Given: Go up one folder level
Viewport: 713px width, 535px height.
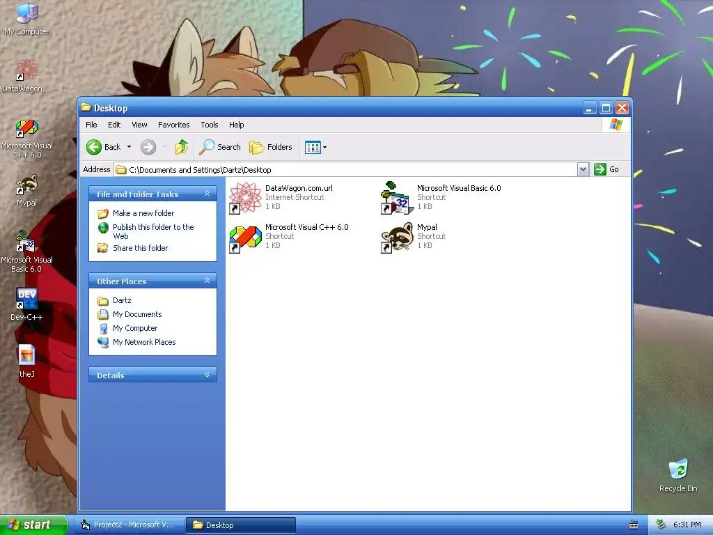Looking at the screenshot, I should pos(182,147).
